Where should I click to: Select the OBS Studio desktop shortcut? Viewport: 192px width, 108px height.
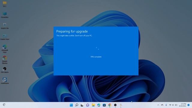[5, 70]
